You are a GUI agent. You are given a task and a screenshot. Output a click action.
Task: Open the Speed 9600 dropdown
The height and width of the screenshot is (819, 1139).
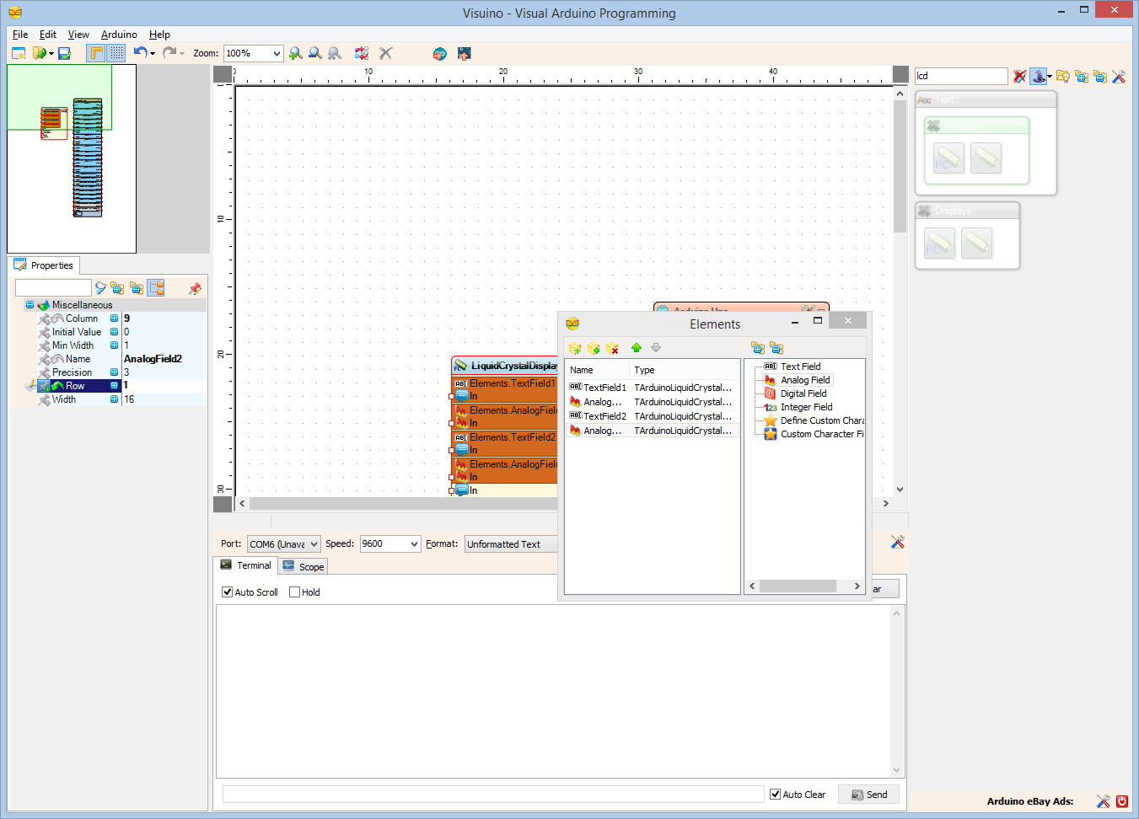[x=390, y=544]
